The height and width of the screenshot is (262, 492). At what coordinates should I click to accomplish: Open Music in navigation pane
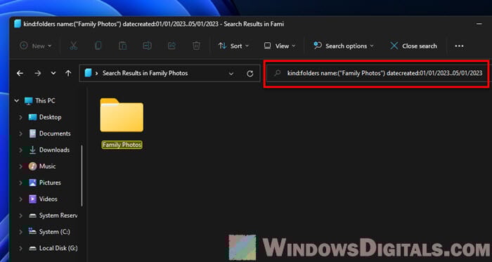42,166
